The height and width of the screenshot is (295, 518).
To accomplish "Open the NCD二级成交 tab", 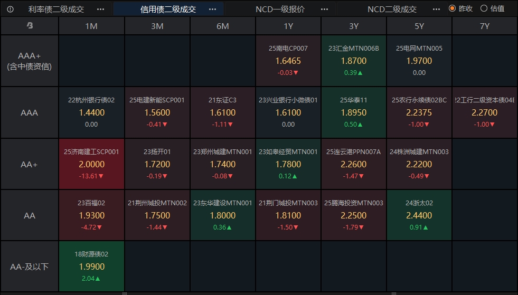I will point(392,9).
